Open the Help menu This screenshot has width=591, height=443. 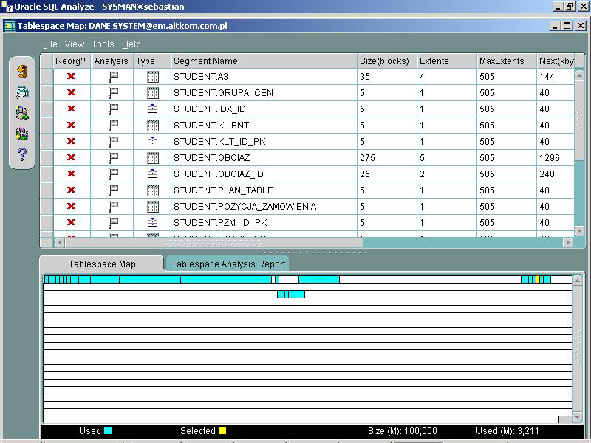131,44
